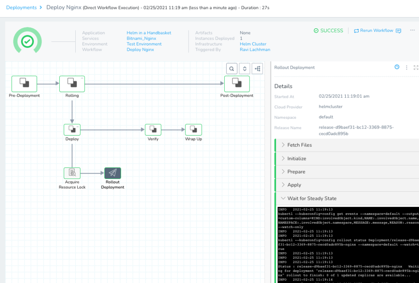Expand the Fetch Files log section
419x283 pixels.
point(347,145)
